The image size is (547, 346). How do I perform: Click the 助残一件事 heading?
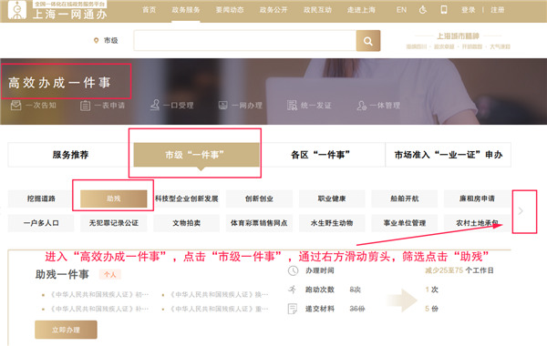[x=62, y=275]
